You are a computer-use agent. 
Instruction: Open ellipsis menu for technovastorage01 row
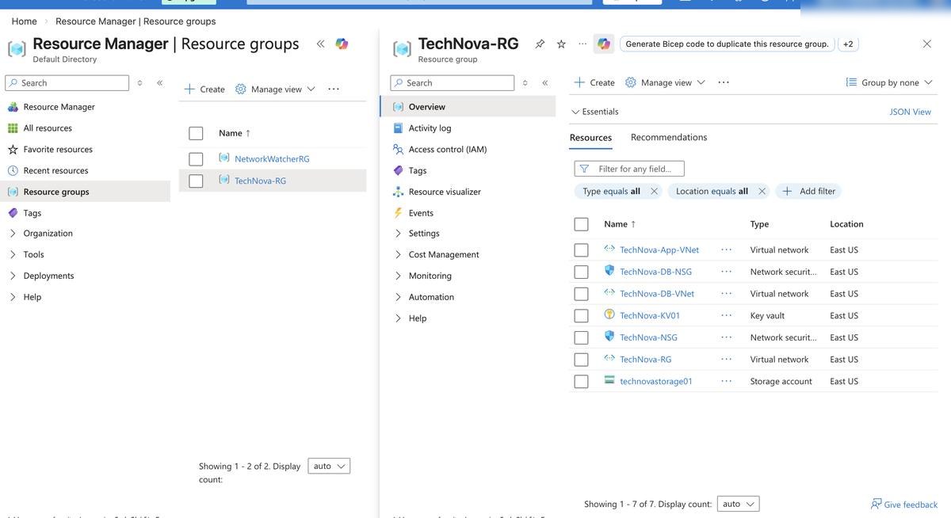click(x=727, y=381)
